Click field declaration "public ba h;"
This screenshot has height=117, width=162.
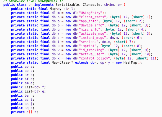click(x=22, y=96)
